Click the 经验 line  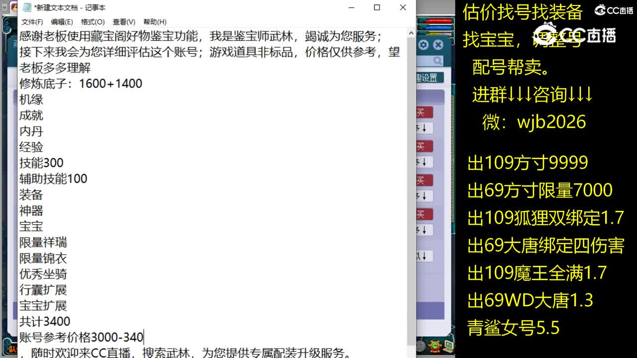pos(31,147)
